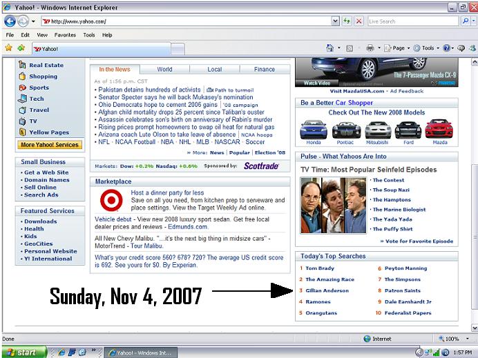Image resolution: width=478 pixels, height=358 pixels.
Task: Click the green Refresh page icon
Action: coord(347,21)
